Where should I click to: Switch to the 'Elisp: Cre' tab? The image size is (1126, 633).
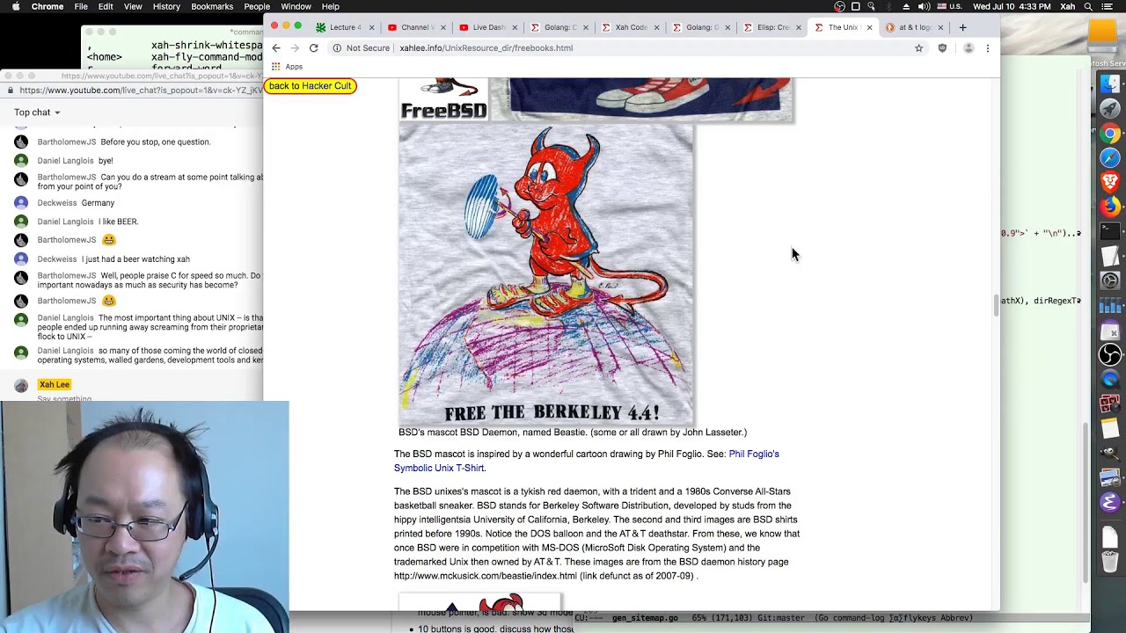[771, 27]
